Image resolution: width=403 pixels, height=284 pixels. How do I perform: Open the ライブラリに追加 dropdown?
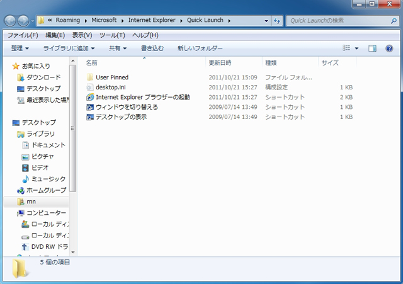[69, 48]
